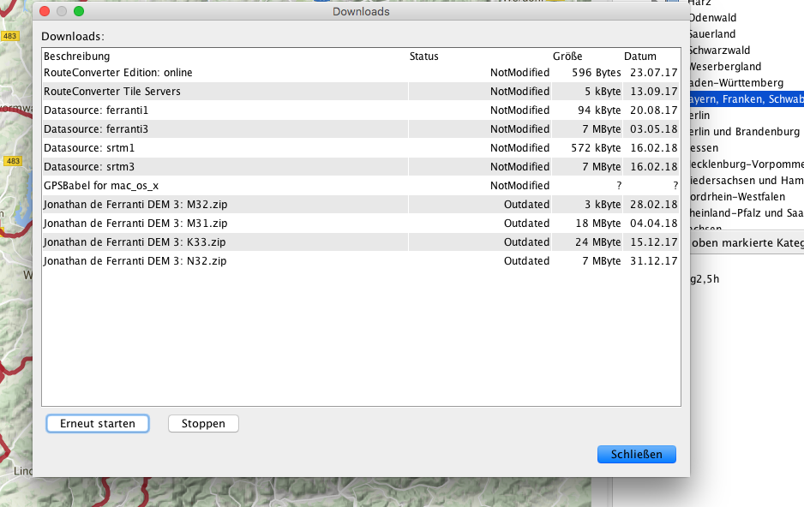804x507 pixels.
Task: Select the Datasource: srtm3 row
Action: click(89, 167)
